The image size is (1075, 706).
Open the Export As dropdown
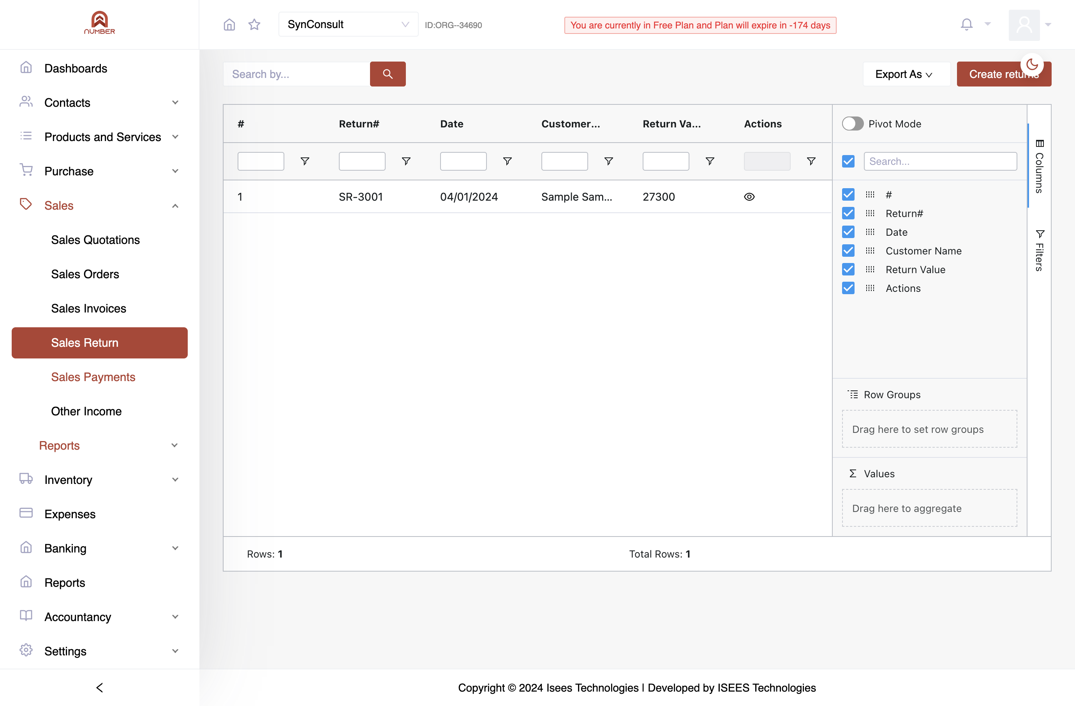pos(906,74)
